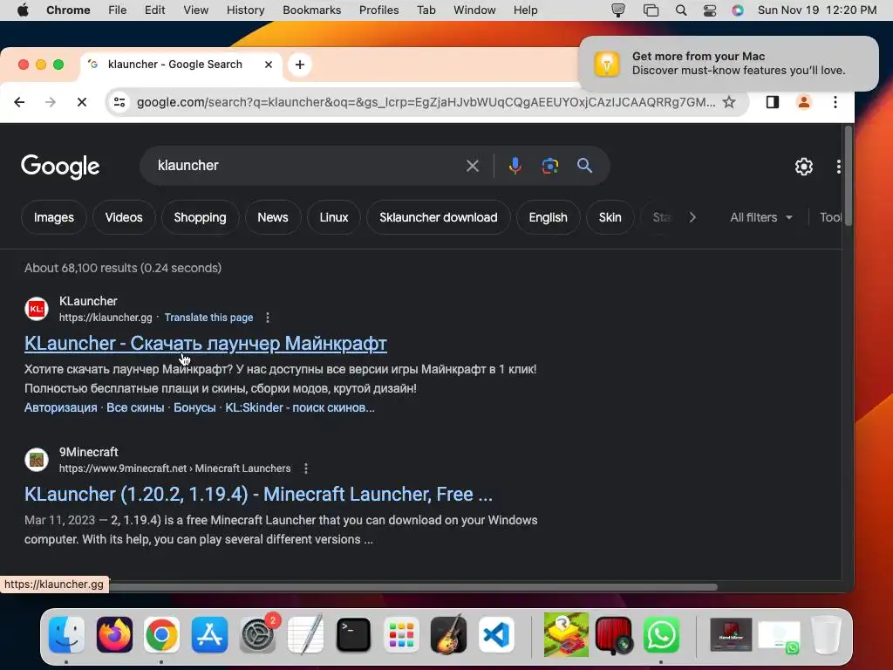Open Control Center in the menu bar
The image size is (893, 670).
(x=710, y=10)
